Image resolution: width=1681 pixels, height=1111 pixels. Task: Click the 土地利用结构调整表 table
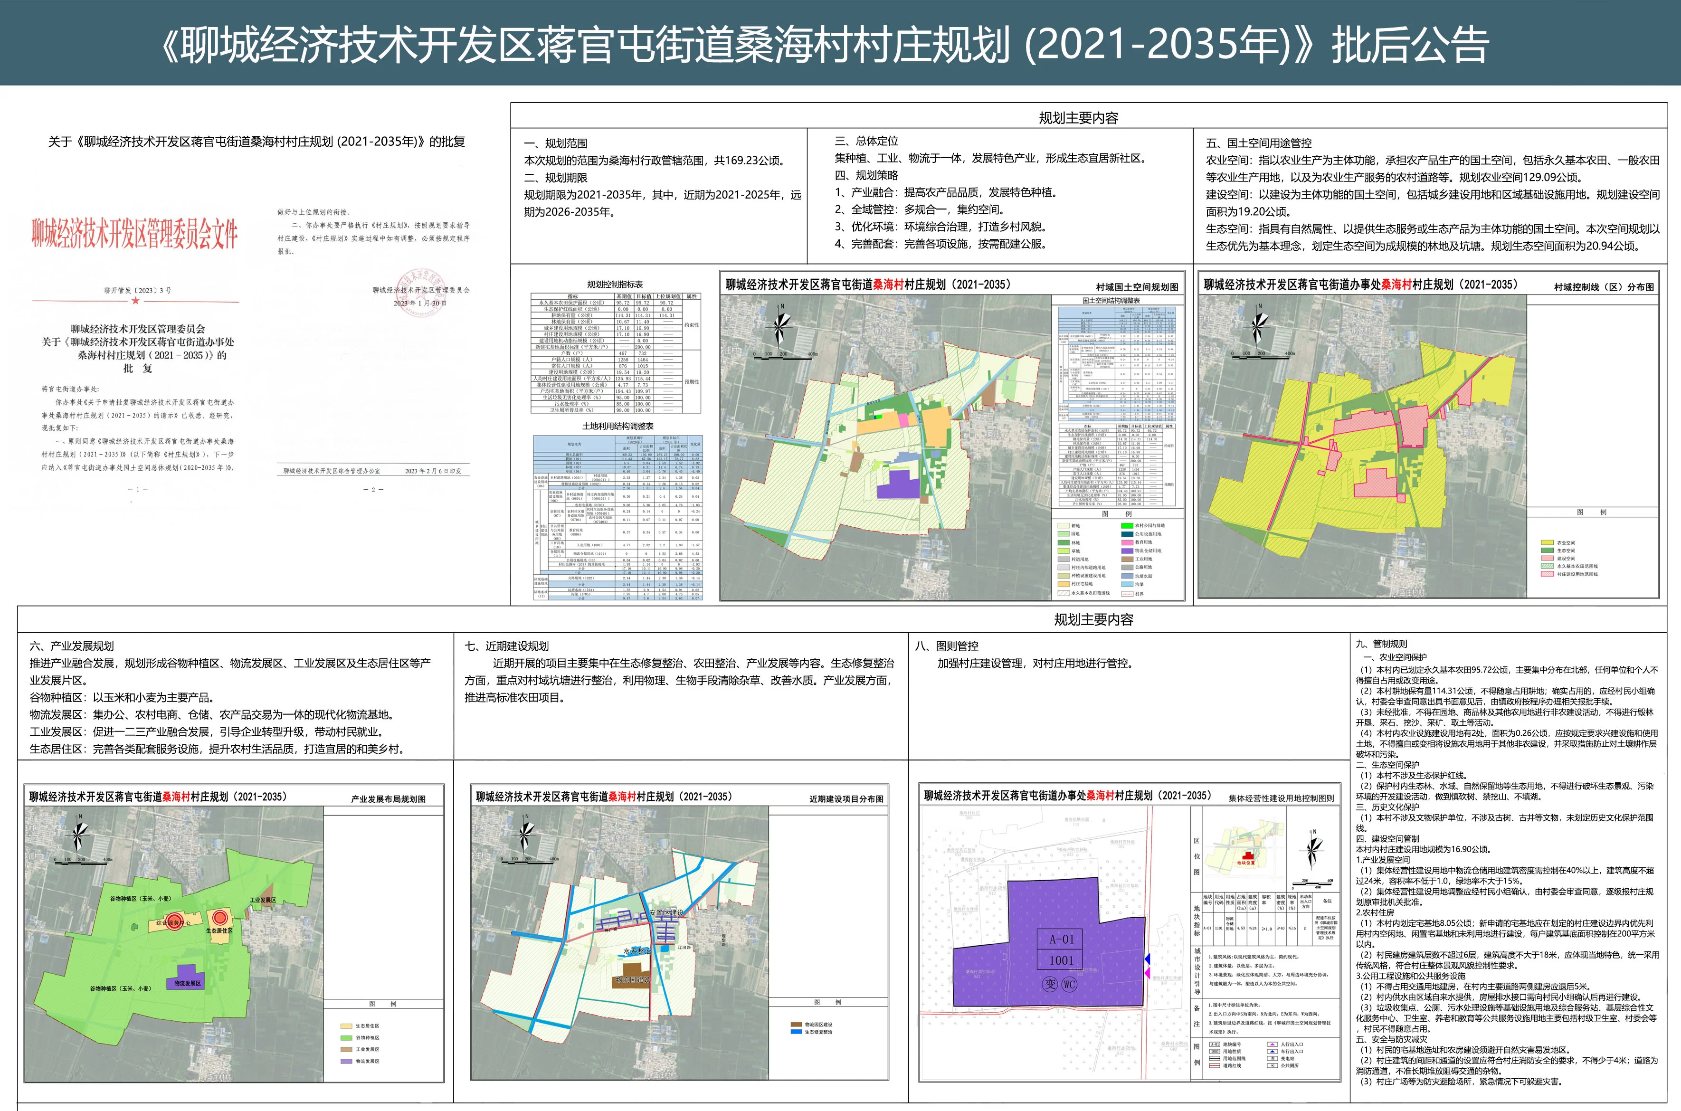pyautogui.click(x=617, y=518)
